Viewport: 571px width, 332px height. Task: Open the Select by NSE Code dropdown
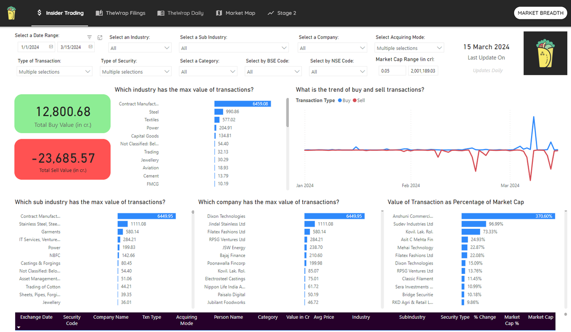[338, 72]
